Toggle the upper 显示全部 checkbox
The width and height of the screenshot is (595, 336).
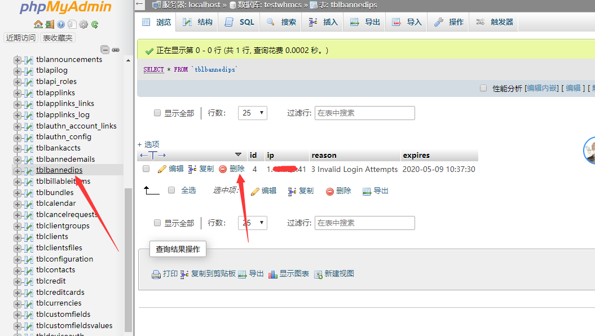pos(157,113)
